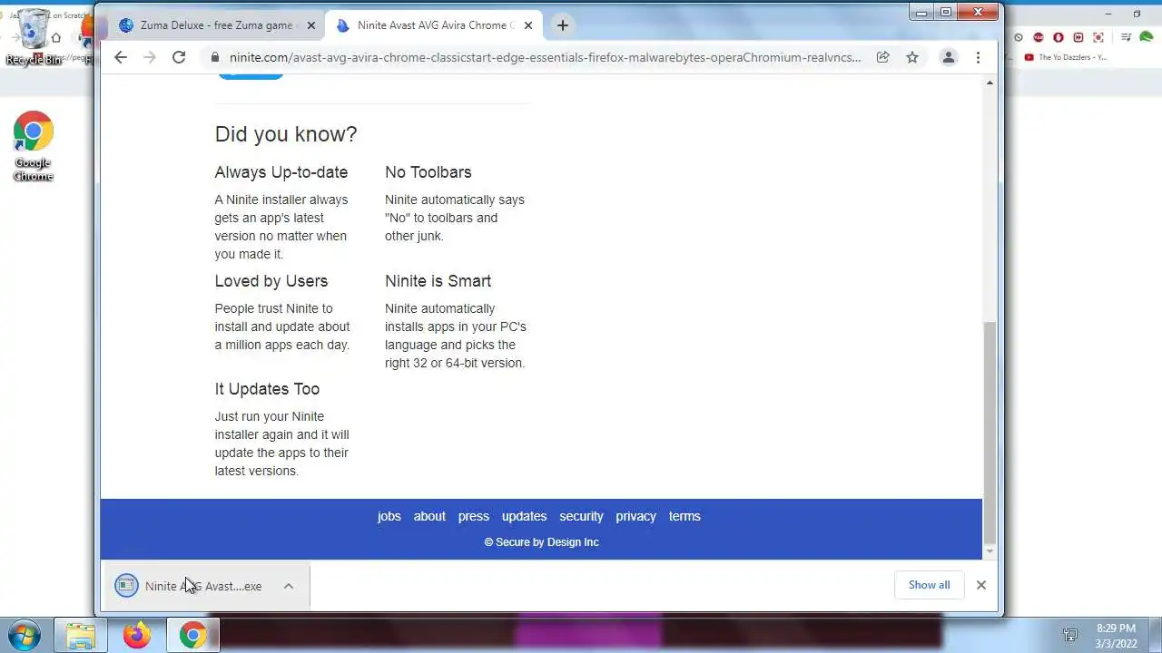Open the jobs footer link
The width and height of the screenshot is (1162, 653).
point(389,516)
